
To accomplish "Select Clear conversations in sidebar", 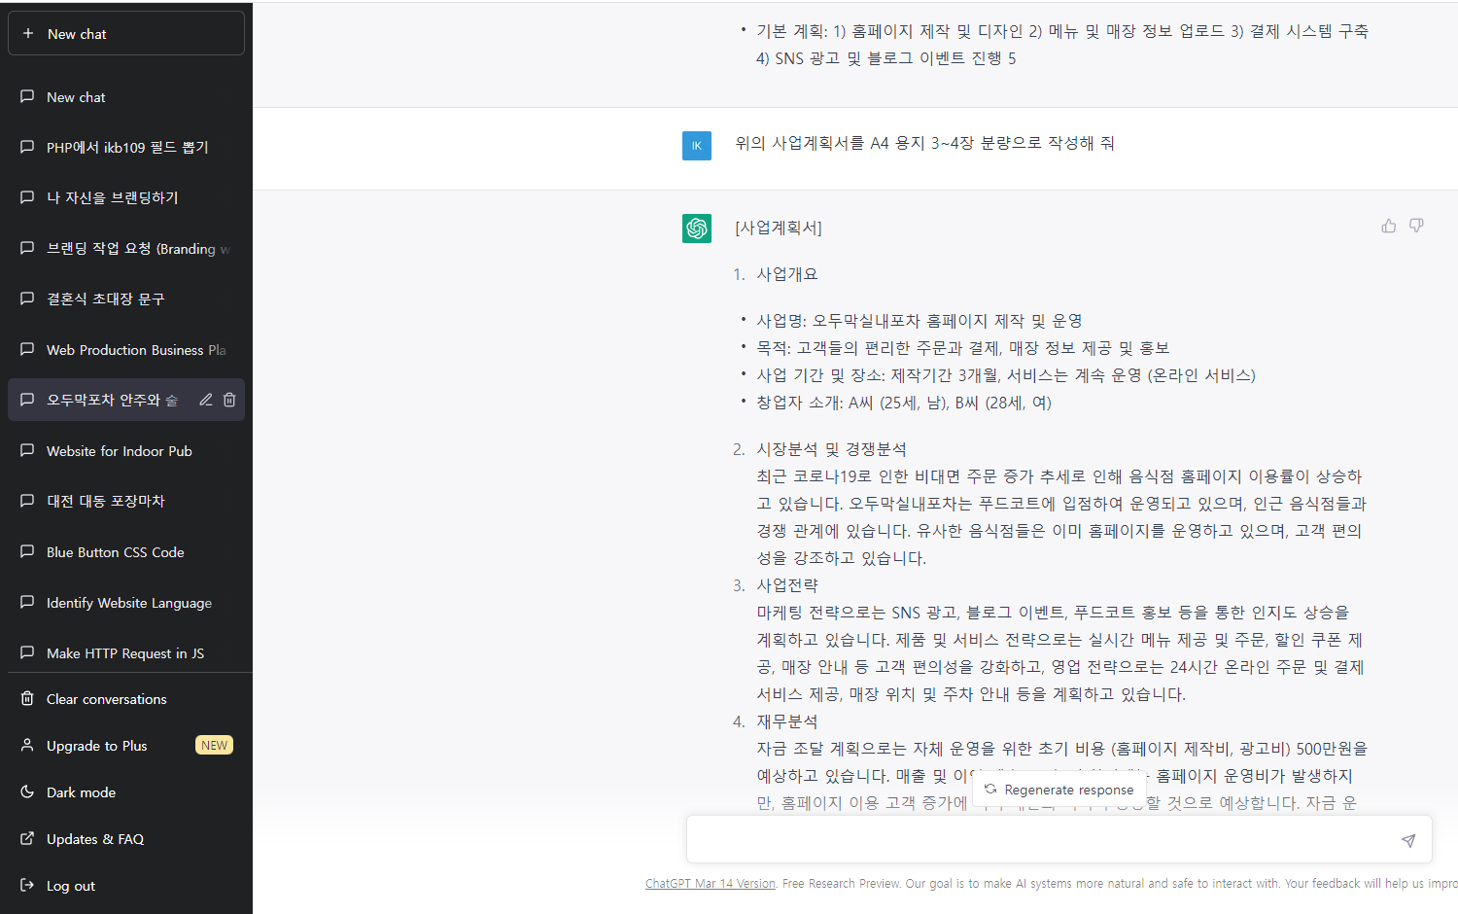I will click(106, 699).
